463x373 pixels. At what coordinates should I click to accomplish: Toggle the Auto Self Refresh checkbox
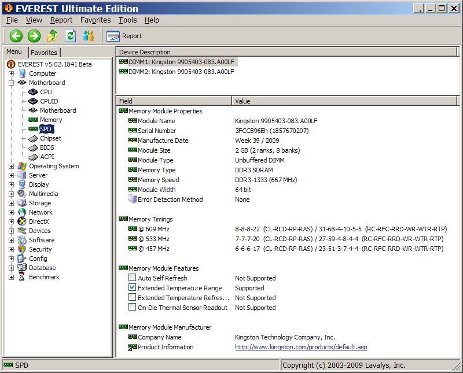coord(133,278)
